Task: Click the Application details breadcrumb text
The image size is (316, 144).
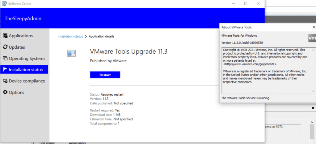Action: click(x=101, y=36)
